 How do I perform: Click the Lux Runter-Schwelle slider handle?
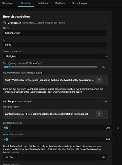(7, 140)
